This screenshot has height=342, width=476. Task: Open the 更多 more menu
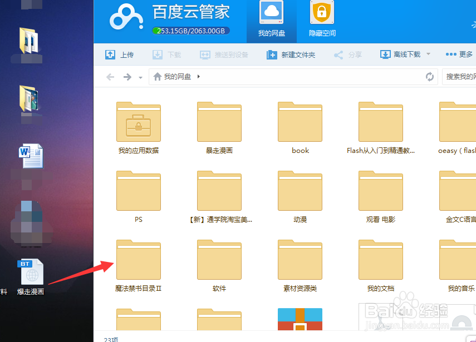pyautogui.click(x=459, y=54)
